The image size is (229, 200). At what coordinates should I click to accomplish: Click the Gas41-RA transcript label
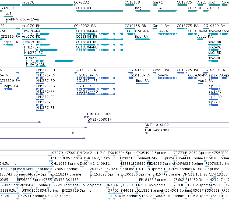pyautogui.click(x=161, y=26)
